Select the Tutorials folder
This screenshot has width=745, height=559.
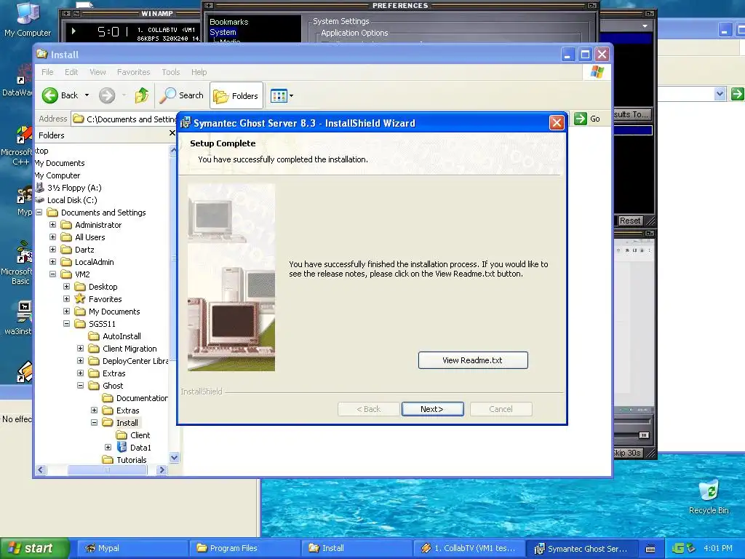point(132,460)
